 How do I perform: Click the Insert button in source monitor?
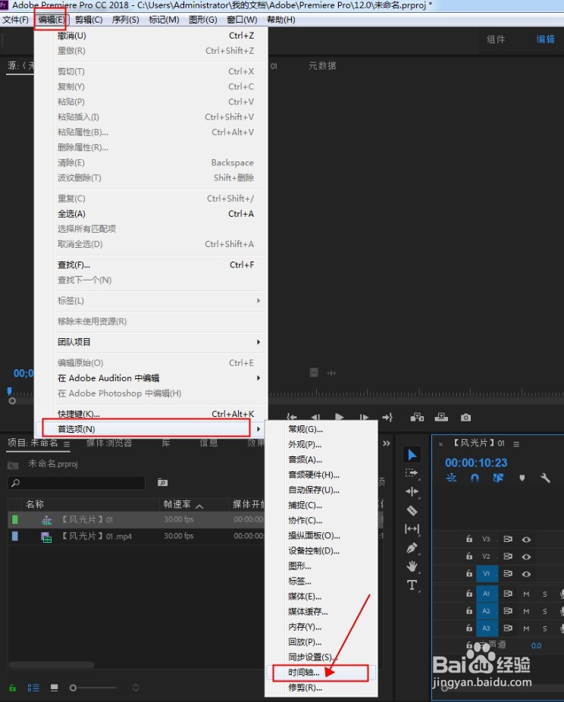point(417,417)
